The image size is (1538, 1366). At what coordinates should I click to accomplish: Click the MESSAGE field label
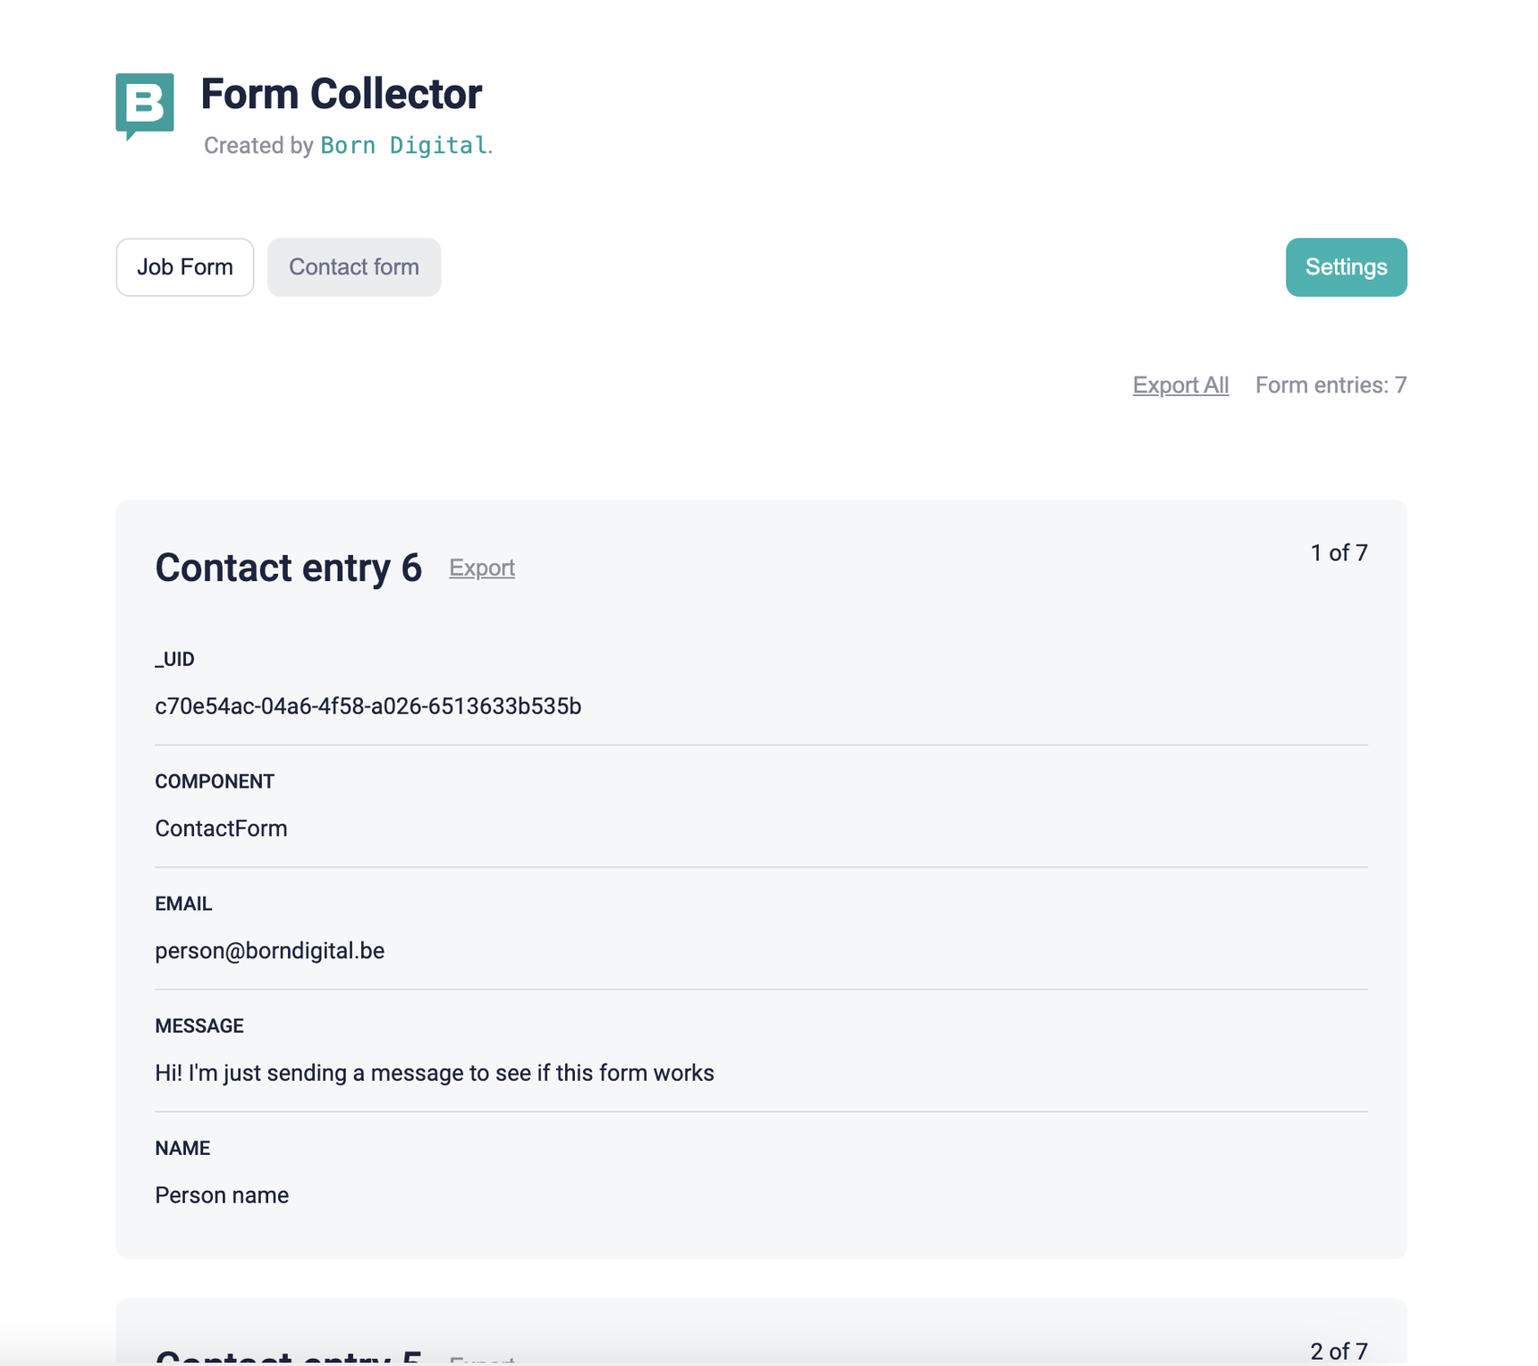click(199, 1026)
